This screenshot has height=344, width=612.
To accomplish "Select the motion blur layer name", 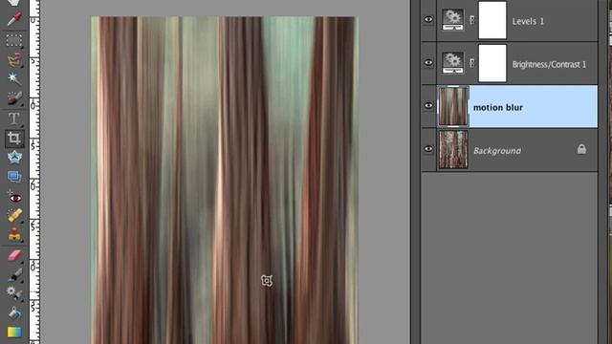I will click(498, 108).
